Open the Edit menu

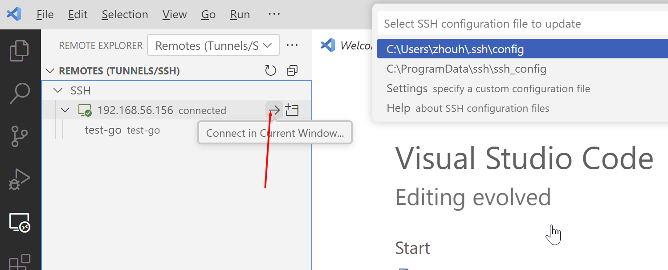click(x=77, y=14)
